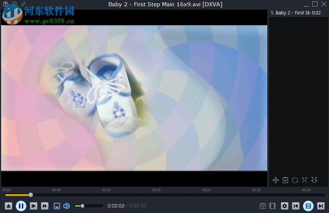Skip to the next playlist track
The image size is (329, 213).
pyautogui.click(x=321, y=206)
